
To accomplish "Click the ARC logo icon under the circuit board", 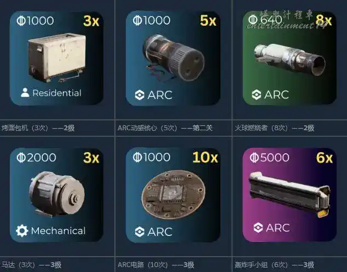I will (140, 232).
